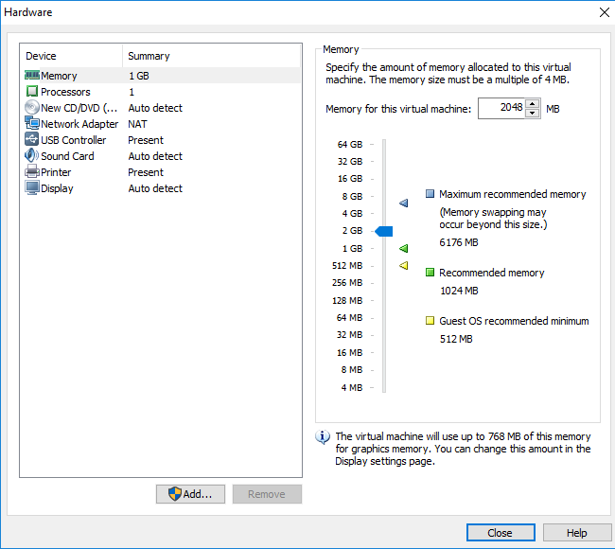Click the Network Adapter icon
The image size is (615, 549).
coord(32,123)
